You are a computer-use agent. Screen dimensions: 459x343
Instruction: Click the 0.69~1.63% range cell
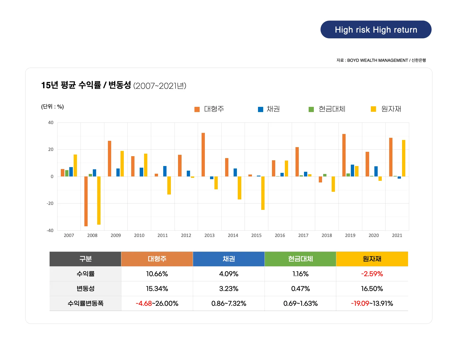[300, 303]
